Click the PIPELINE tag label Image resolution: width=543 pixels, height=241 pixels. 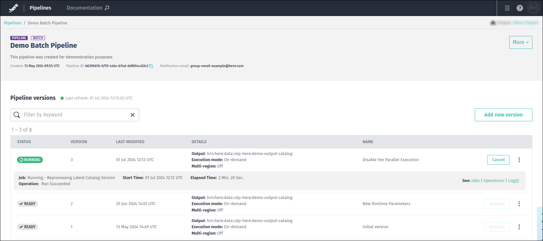tap(19, 38)
